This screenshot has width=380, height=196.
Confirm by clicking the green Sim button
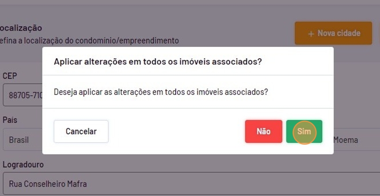tap(304, 132)
